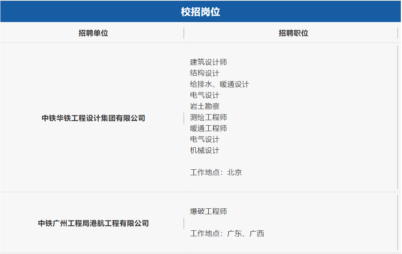Image resolution: width=402 pixels, height=254 pixels.
Task: Click the 机械设计 position
Action: pos(205,150)
